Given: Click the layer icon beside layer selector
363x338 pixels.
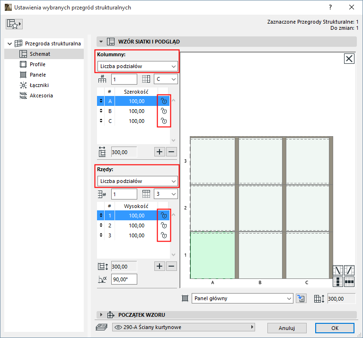Looking at the screenshot, I should coord(102,327).
